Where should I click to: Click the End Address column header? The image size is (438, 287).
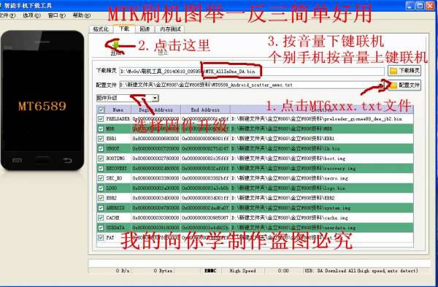[x=205, y=110]
